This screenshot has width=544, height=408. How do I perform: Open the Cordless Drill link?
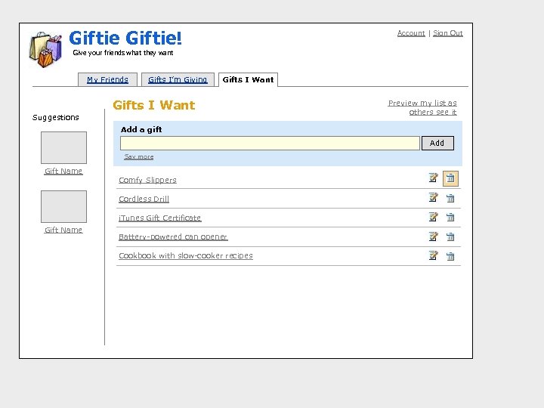[144, 199]
